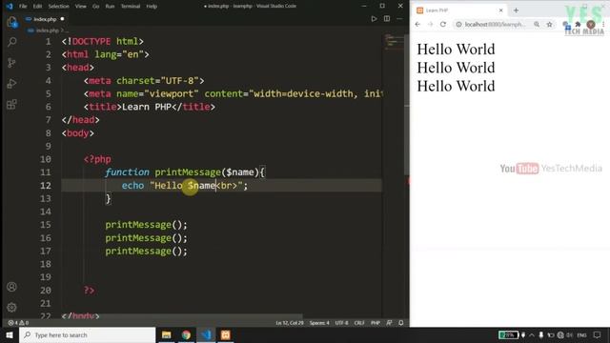Open the Accounts menu in activity bar

[11, 287]
